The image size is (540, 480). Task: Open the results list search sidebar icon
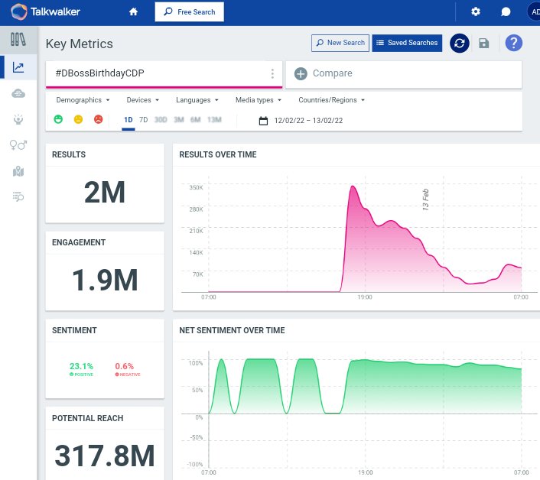point(18,197)
